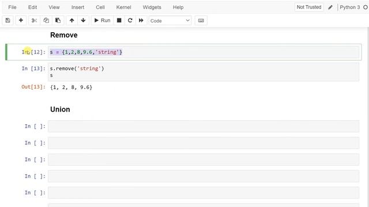Restart kernel and run all cells icon
369x207 pixels.
[x=141, y=21]
